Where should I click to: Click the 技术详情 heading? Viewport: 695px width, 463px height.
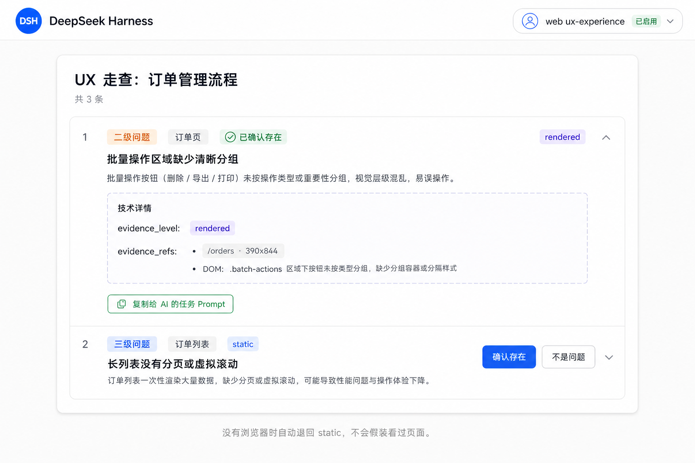pyautogui.click(x=134, y=208)
